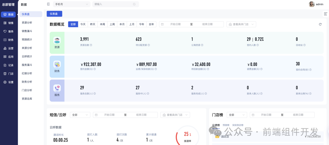
Task: Click the 请输入 search input field
Action: tap(116, 4)
